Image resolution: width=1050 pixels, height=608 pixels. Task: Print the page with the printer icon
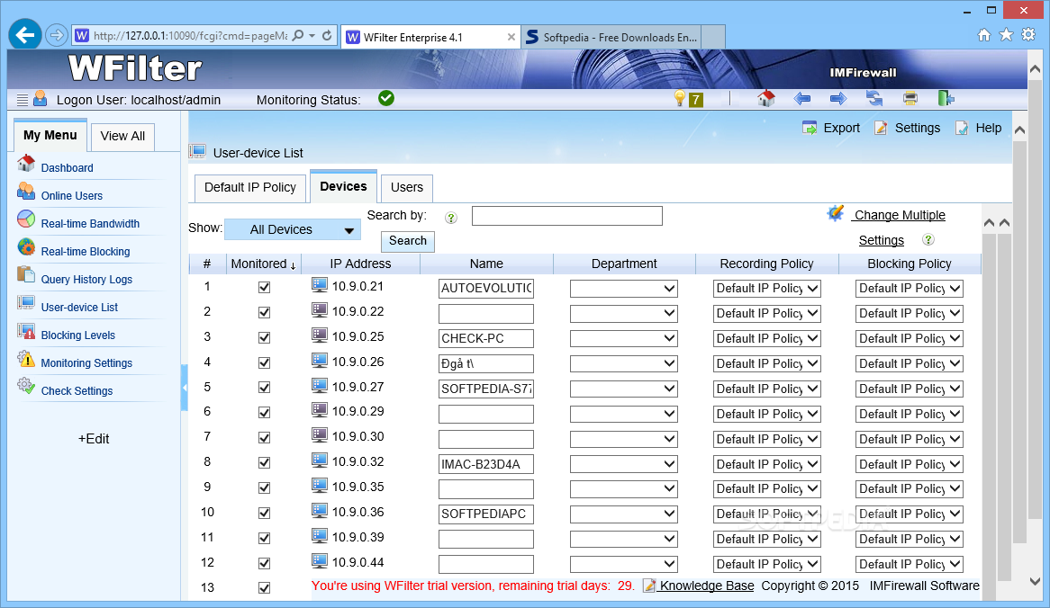click(910, 99)
